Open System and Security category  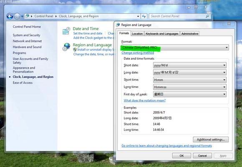tap(26, 35)
